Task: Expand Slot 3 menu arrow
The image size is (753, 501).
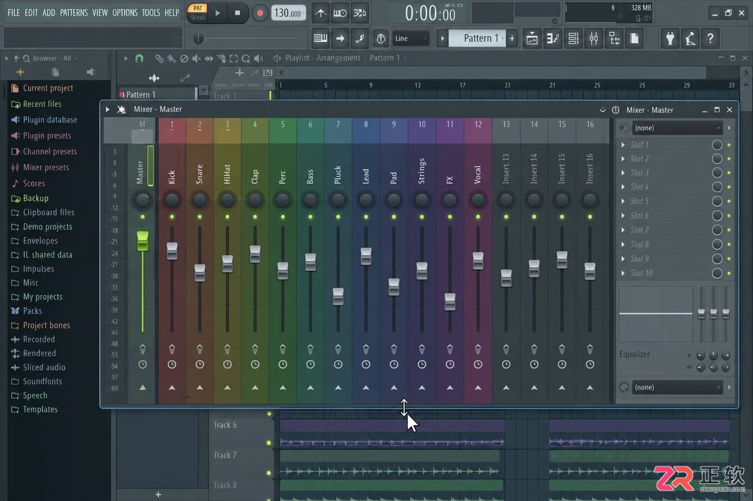Action: [623, 173]
